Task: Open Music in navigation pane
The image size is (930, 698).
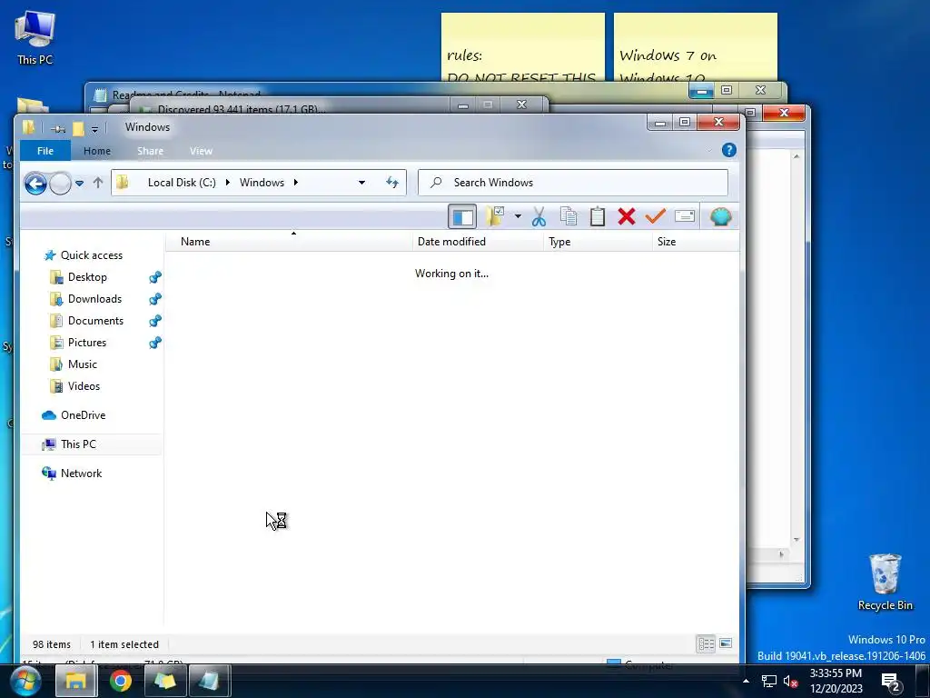Action: point(82,364)
